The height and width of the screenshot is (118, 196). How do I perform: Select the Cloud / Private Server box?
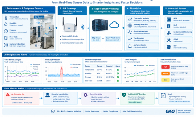click(x=112, y=39)
